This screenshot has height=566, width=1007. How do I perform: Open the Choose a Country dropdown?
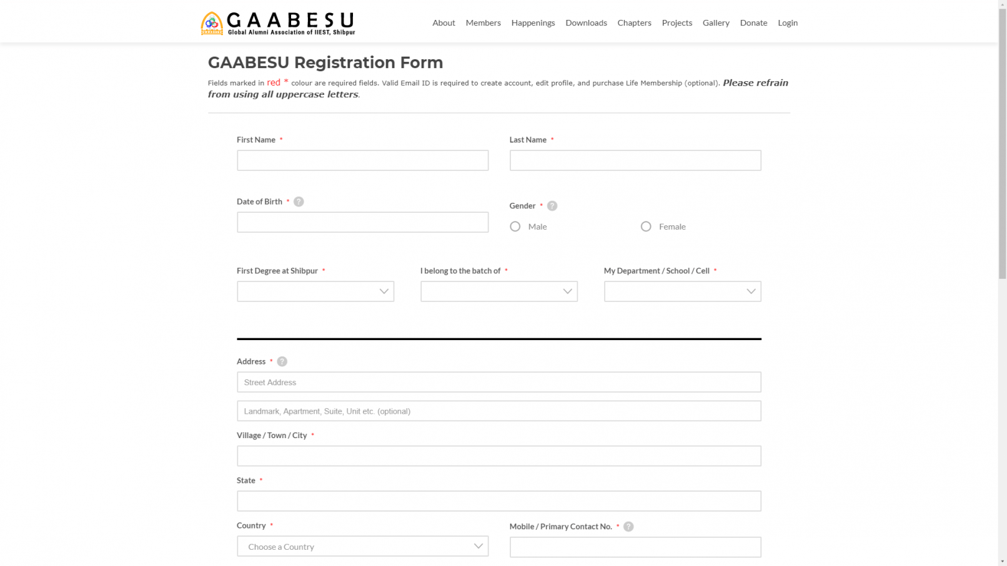click(362, 547)
